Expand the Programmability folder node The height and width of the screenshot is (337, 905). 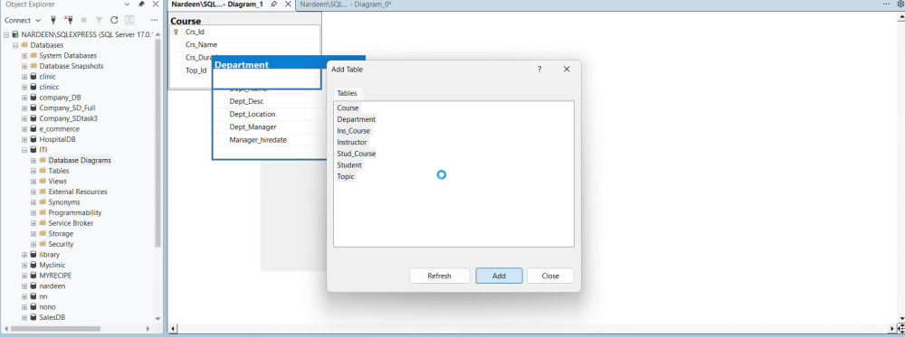tap(33, 212)
